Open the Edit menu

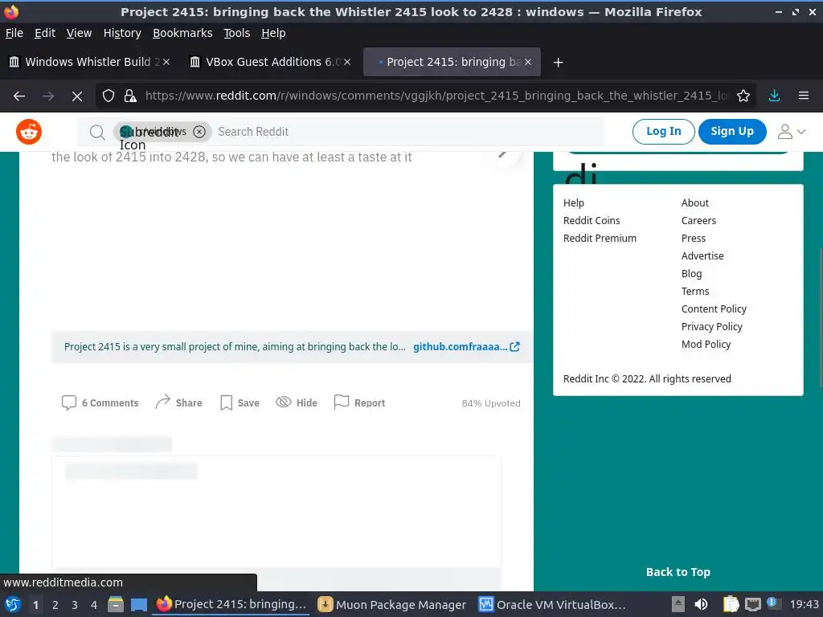click(45, 33)
